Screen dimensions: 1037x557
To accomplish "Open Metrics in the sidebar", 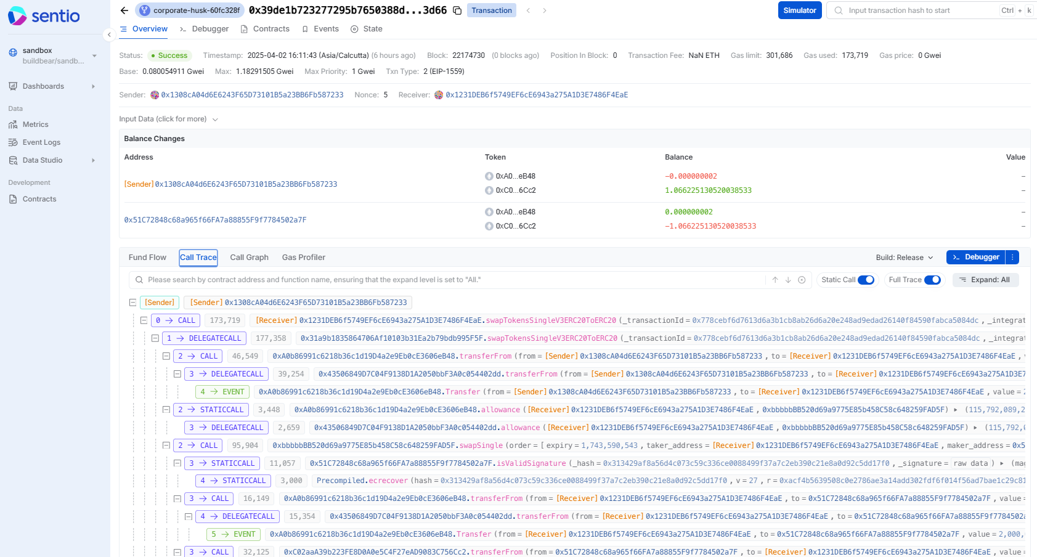I will click(x=35, y=124).
